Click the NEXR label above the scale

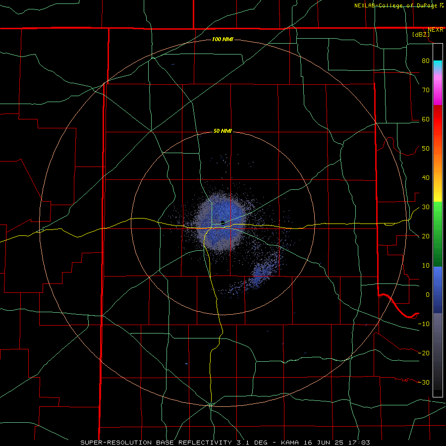(435, 30)
